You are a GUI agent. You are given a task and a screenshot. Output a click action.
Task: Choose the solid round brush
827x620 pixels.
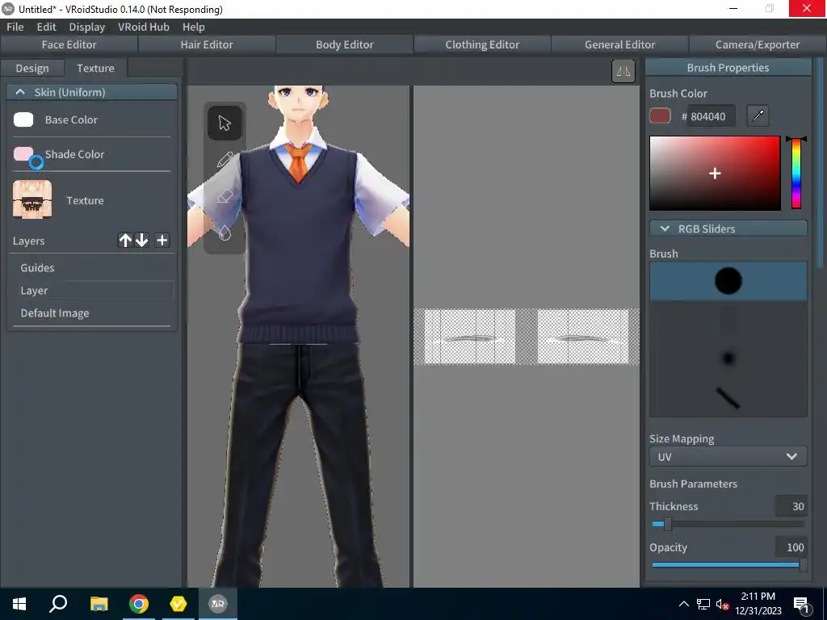(728, 281)
